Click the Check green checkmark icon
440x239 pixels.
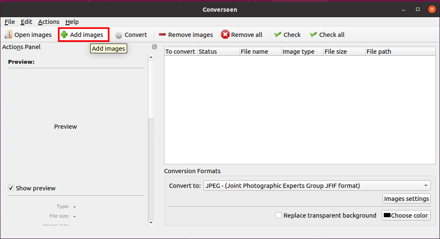pos(278,34)
